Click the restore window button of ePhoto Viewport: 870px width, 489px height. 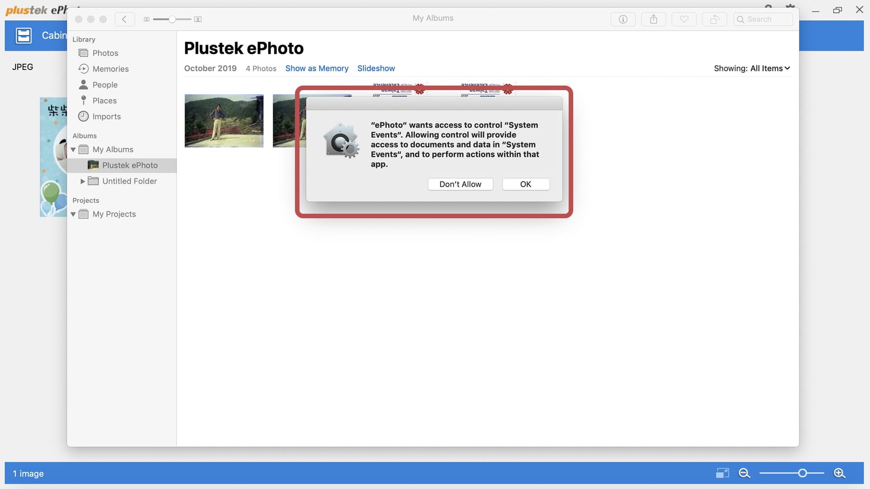click(837, 10)
